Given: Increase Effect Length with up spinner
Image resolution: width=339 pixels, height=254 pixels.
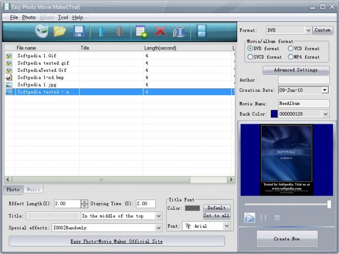Looking at the screenshot, I should tap(84, 202).
